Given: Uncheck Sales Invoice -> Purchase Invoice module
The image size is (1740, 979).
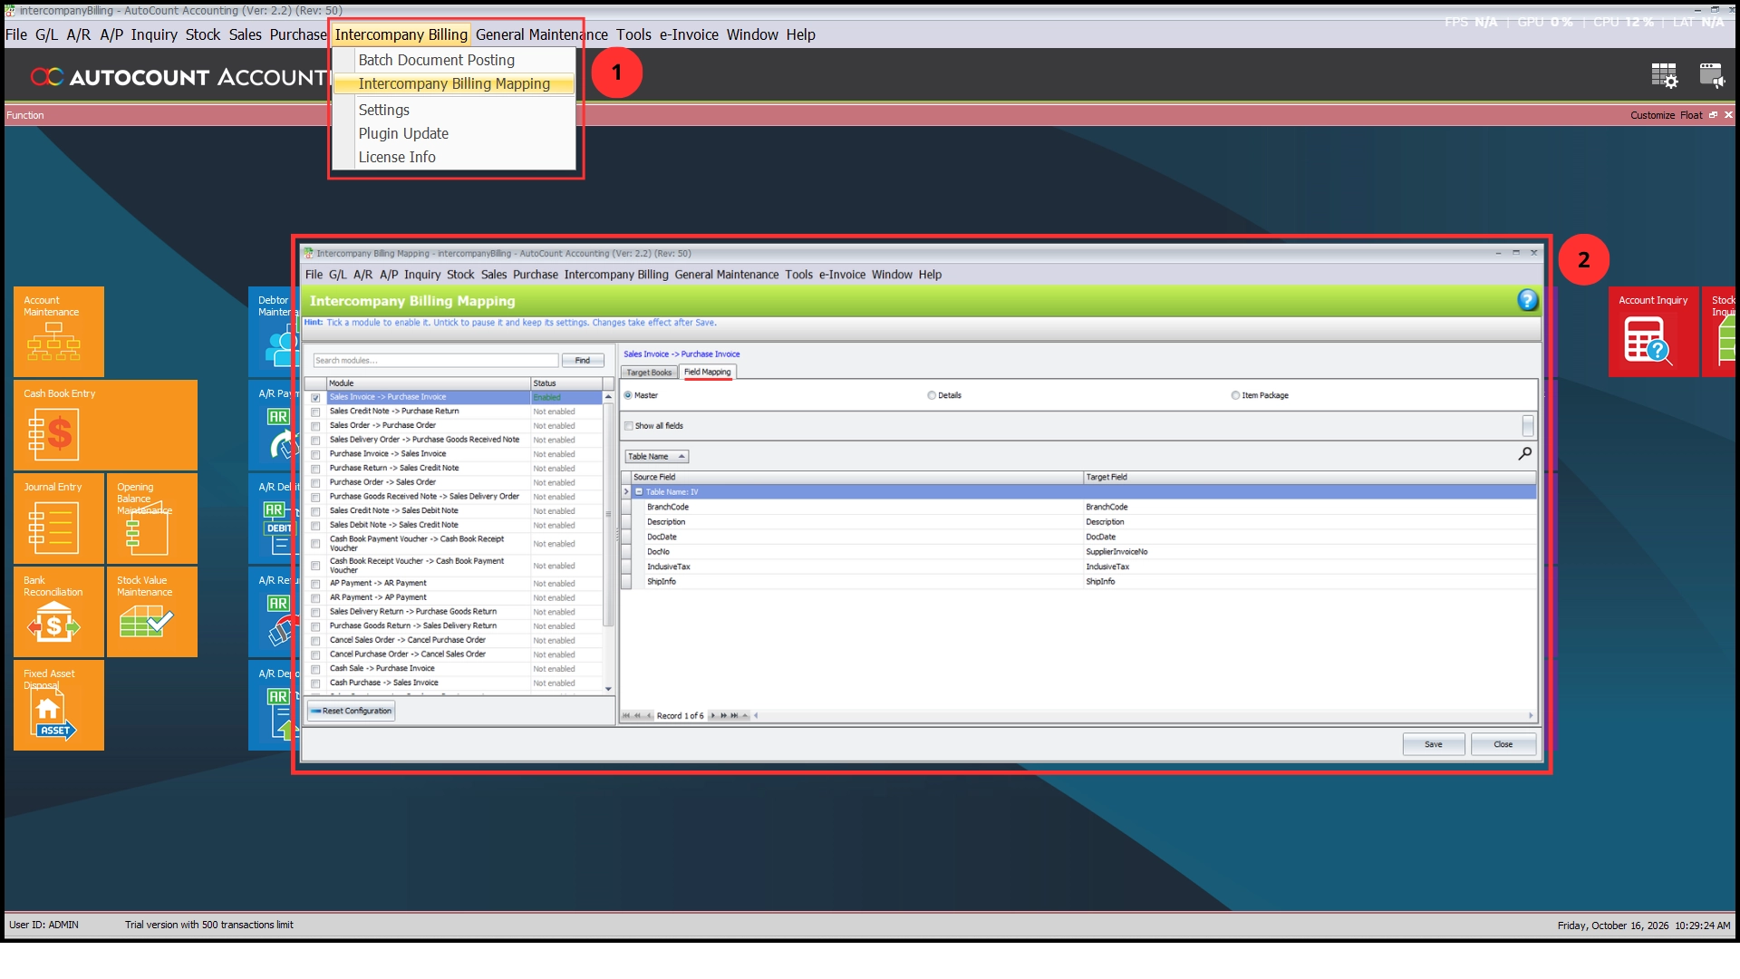Looking at the screenshot, I should point(315,398).
